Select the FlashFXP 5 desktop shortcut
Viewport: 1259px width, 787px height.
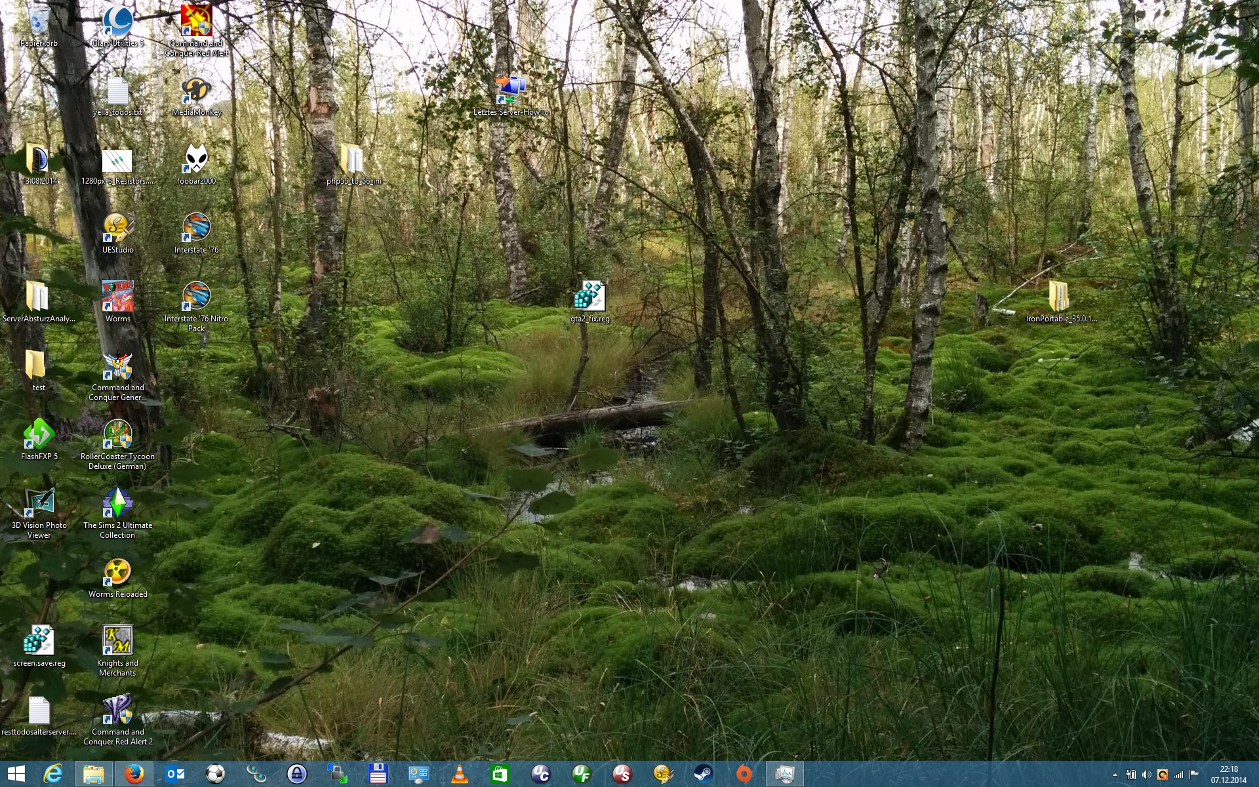(39, 435)
